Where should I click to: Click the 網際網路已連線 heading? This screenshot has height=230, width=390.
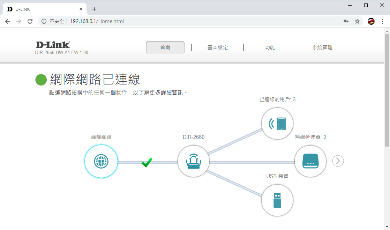coord(95,80)
